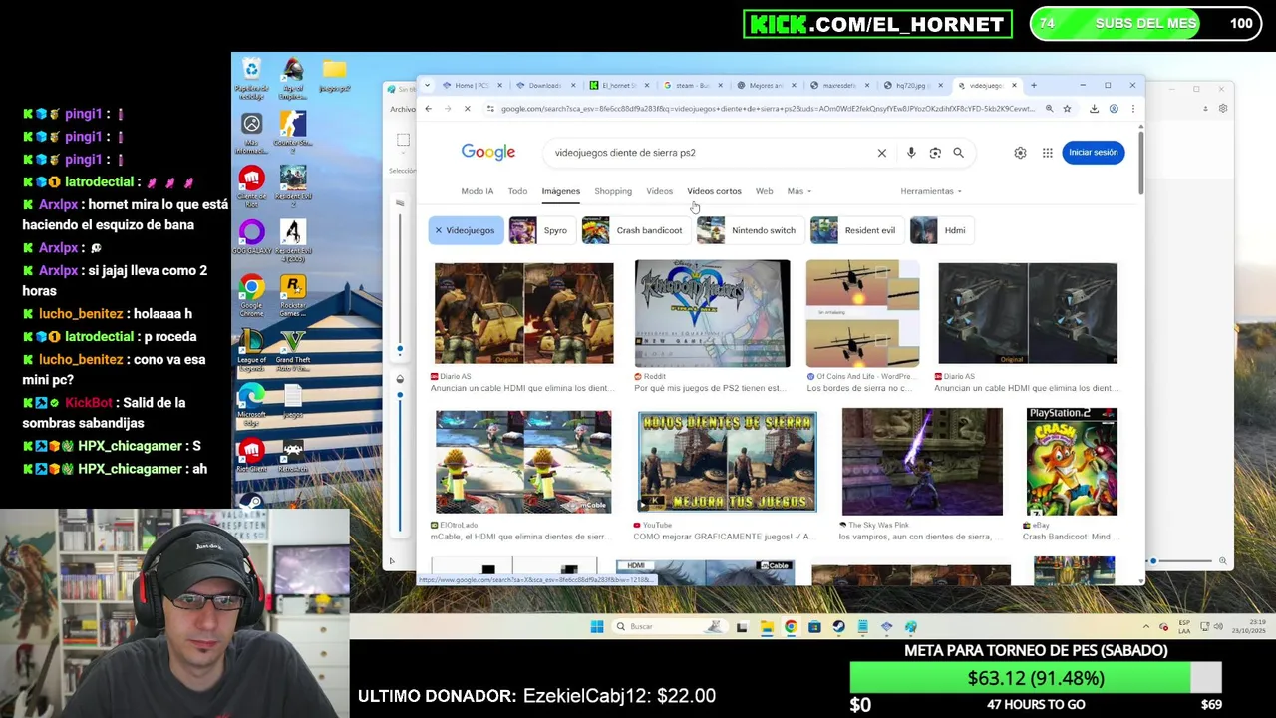The image size is (1276, 718).
Task: Open Chrome three-dot menu
Action: (1132, 109)
